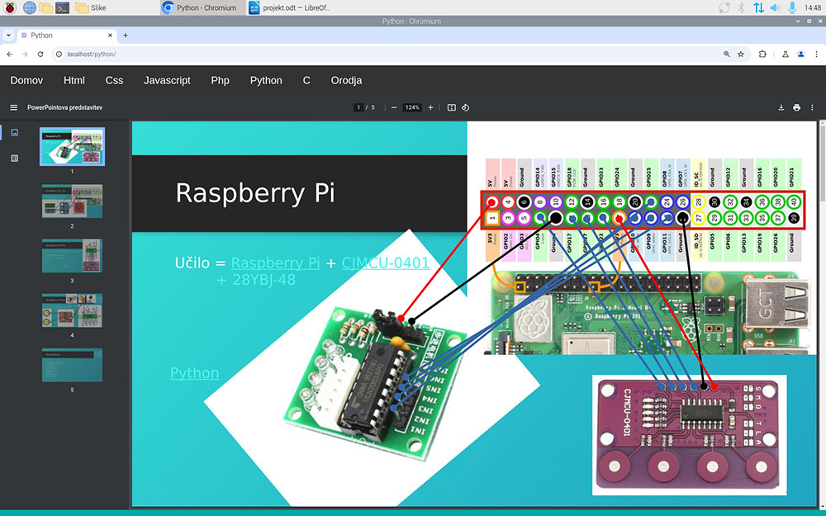Follow the Raspberry Pi link in slide
826x516 pixels.
pos(276,263)
